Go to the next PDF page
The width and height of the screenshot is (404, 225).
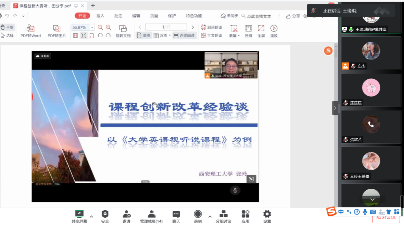(x=192, y=27)
